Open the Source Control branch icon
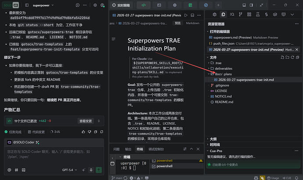Image resolution: width=303 pixels, height=180 pixels. pos(240,14)
